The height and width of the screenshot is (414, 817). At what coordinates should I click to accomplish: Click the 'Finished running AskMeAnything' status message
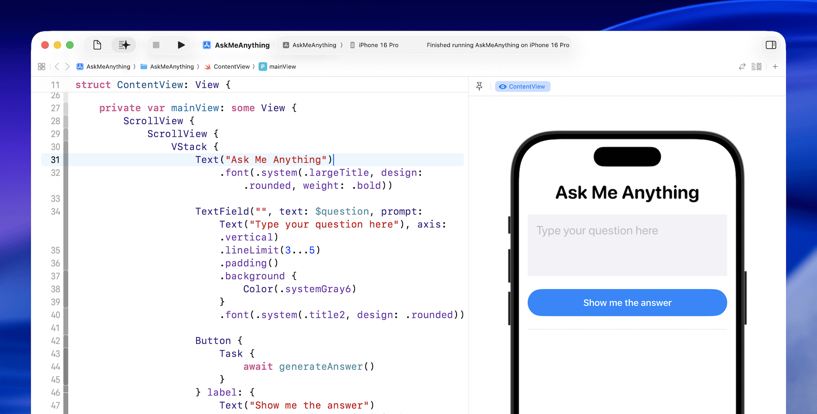point(497,45)
